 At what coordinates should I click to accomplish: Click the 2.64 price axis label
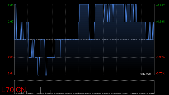[11, 73]
